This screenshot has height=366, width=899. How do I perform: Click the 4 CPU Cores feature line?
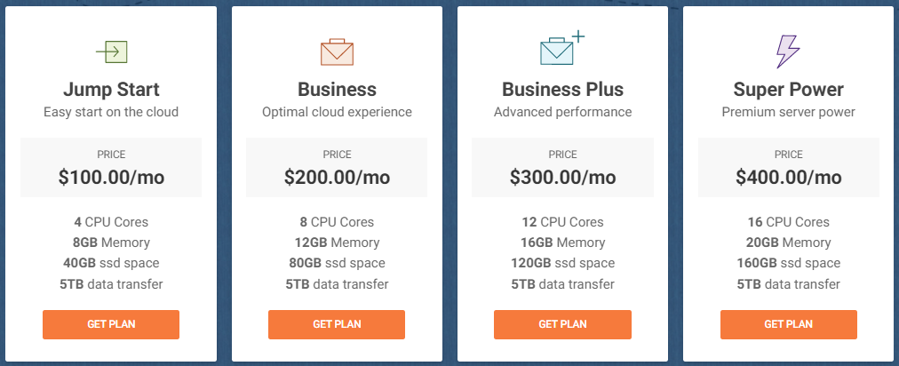click(x=111, y=222)
